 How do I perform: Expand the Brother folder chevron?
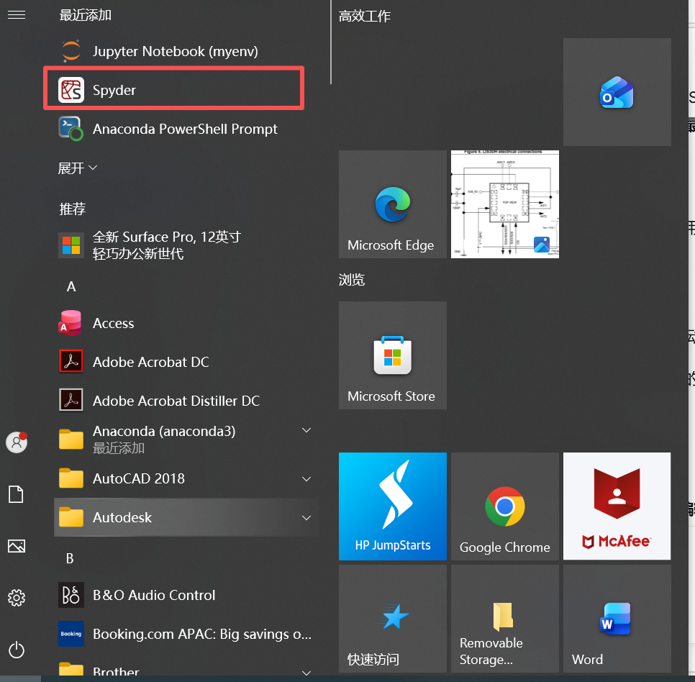point(306,673)
